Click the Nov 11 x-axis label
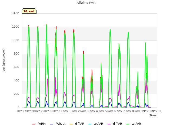The width and height of the screenshot is (173, 129). coord(157,111)
